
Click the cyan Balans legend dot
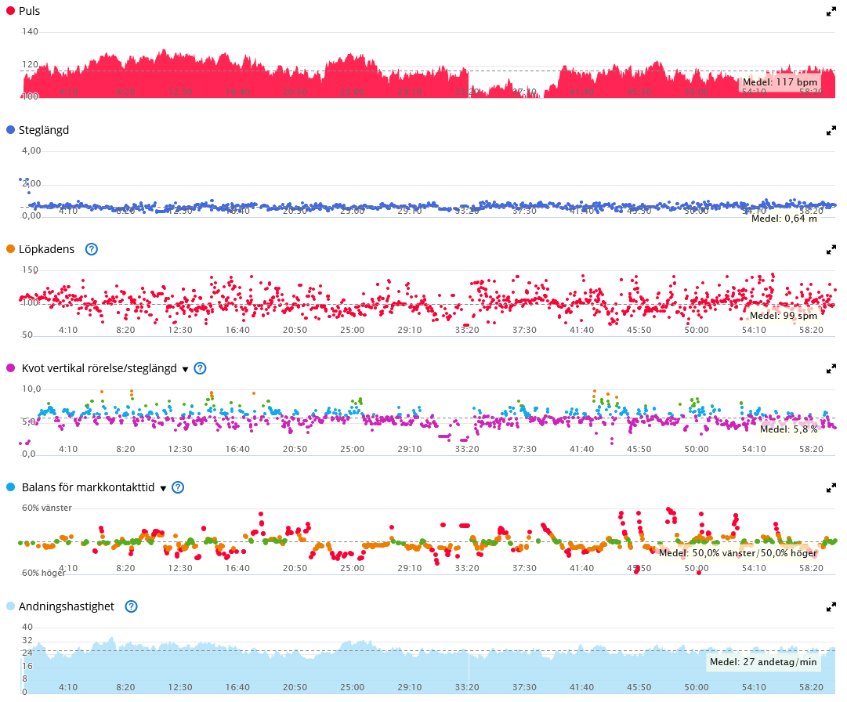tap(10, 487)
